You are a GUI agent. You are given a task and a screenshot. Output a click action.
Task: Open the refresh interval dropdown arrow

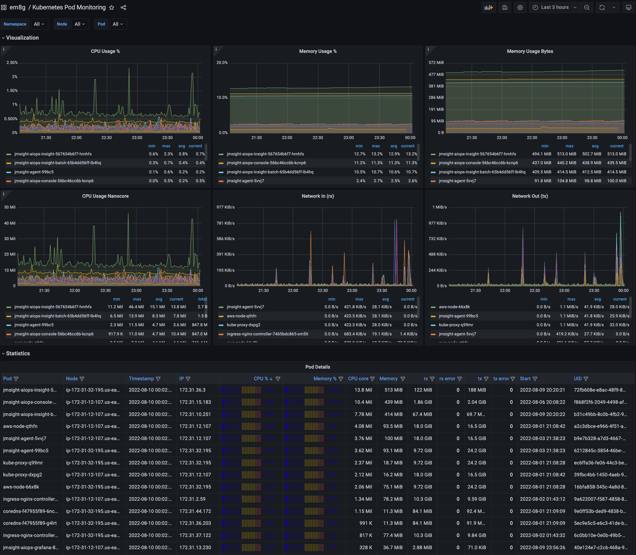tap(614, 7)
